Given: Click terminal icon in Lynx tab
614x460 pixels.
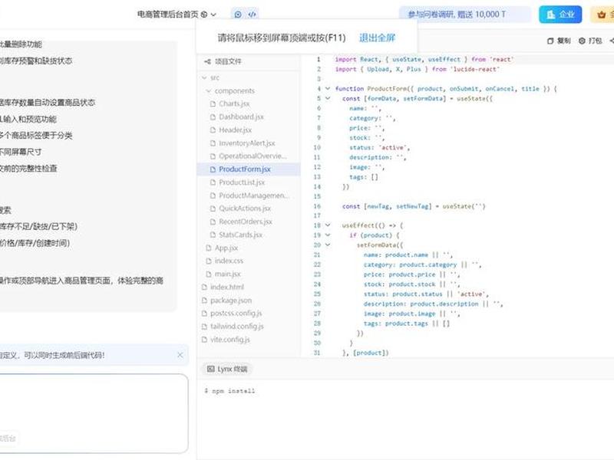Looking at the screenshot, I should [210, 369].
